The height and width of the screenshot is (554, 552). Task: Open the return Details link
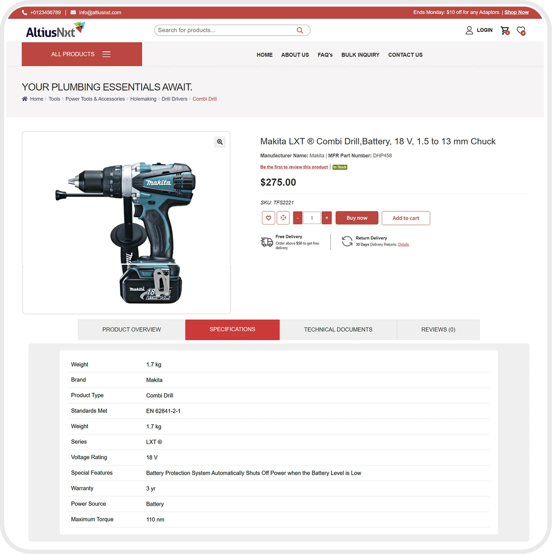pyautogui.click(x=404, y=245)
